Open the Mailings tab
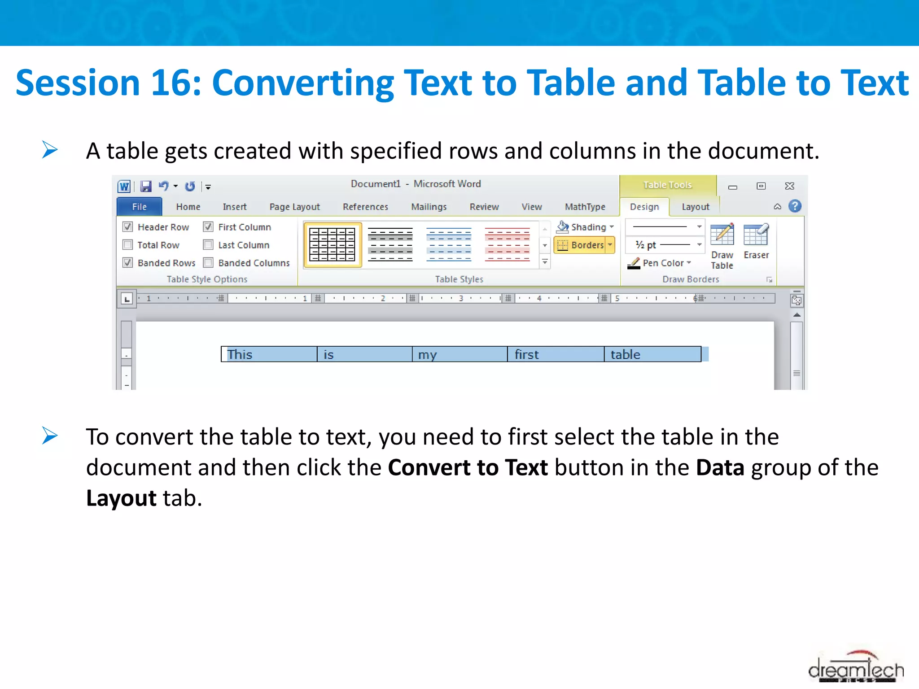The image size is (919, 689). (x=429, y=207)
